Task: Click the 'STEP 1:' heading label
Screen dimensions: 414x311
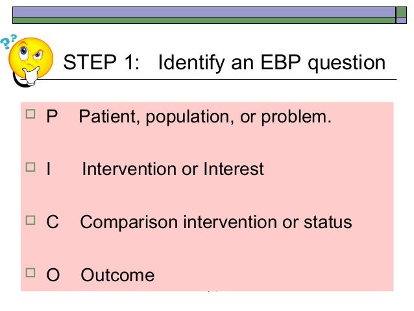Action: (x=103, y=64)
